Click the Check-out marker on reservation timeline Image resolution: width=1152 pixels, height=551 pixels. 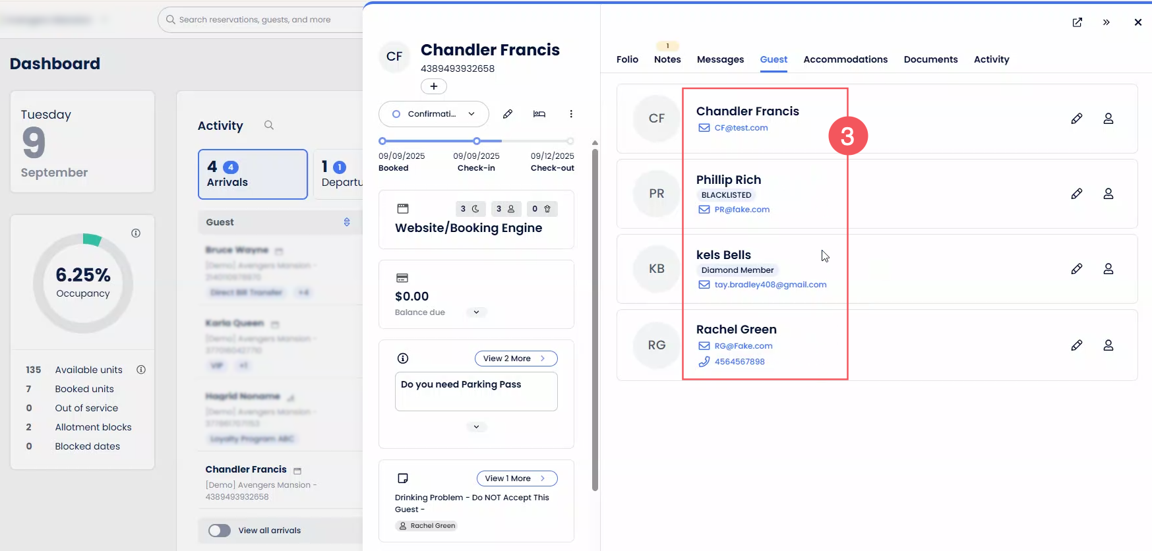click(570, 141)
